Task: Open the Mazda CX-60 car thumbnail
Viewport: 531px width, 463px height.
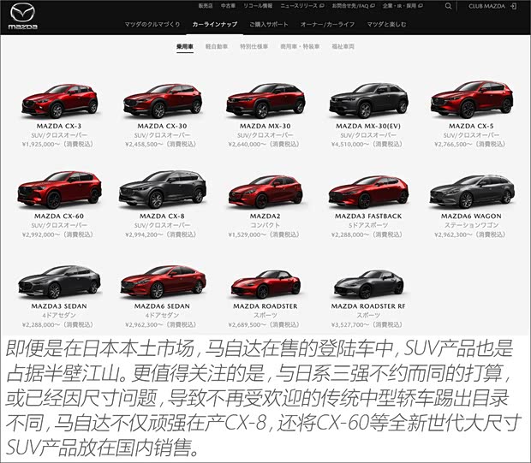Action: [59, 190]
